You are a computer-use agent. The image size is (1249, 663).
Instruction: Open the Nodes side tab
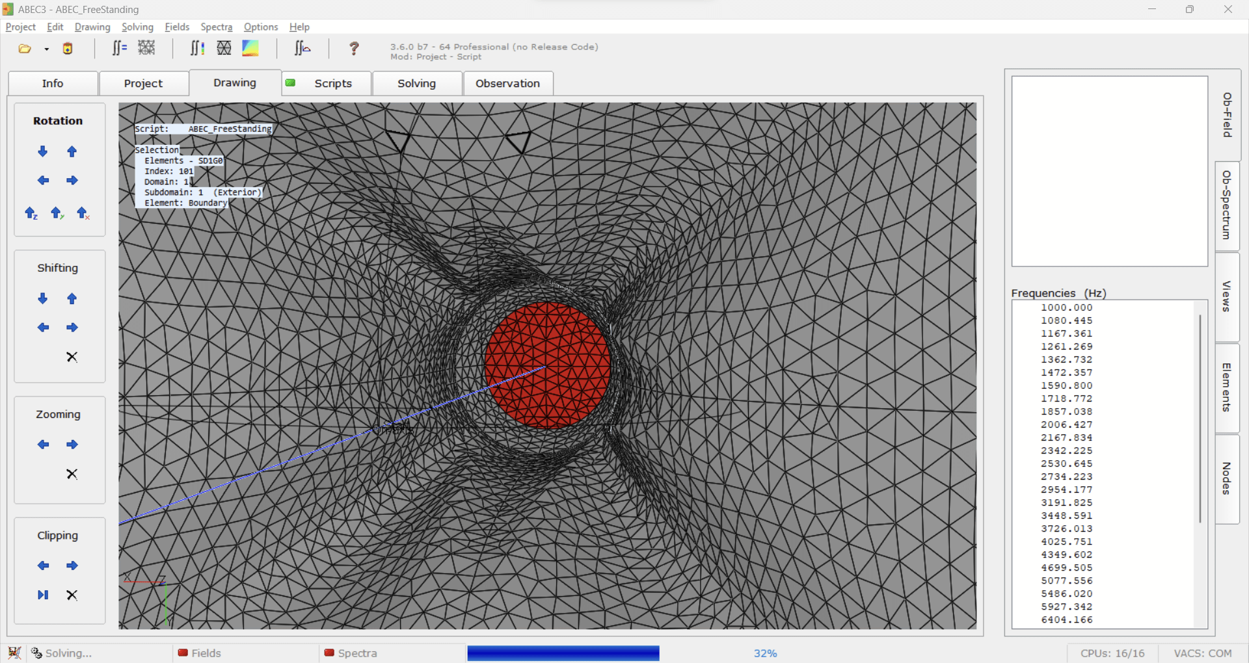pos(1228,478)
